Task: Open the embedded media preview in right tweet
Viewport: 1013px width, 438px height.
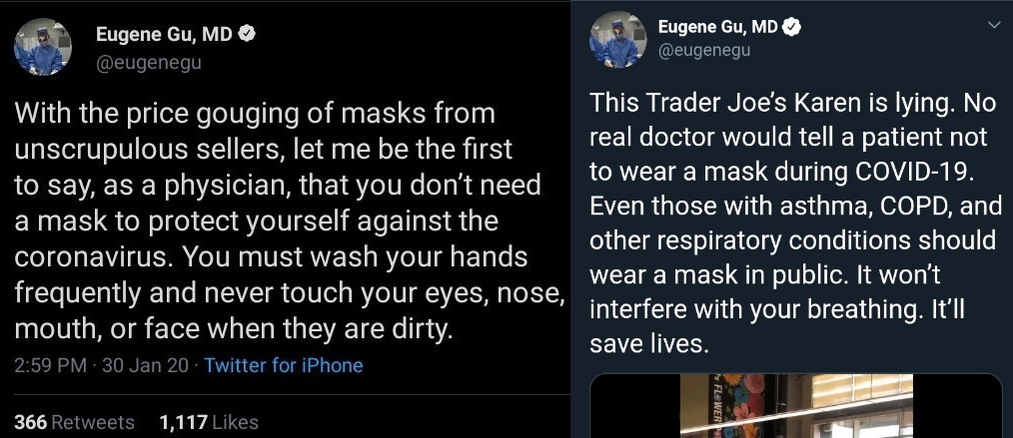Action: click(x=796, y=407)
